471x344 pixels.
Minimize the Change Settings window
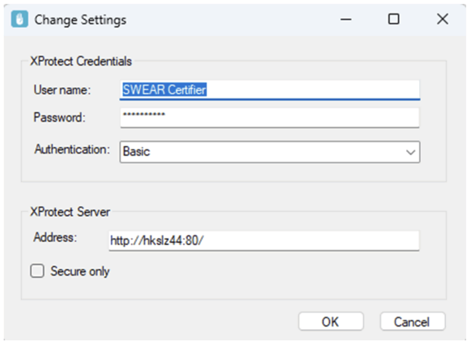coord(346,19)
